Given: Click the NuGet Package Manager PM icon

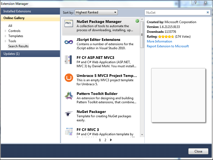Looking at the screenshot, I should 69,24.
